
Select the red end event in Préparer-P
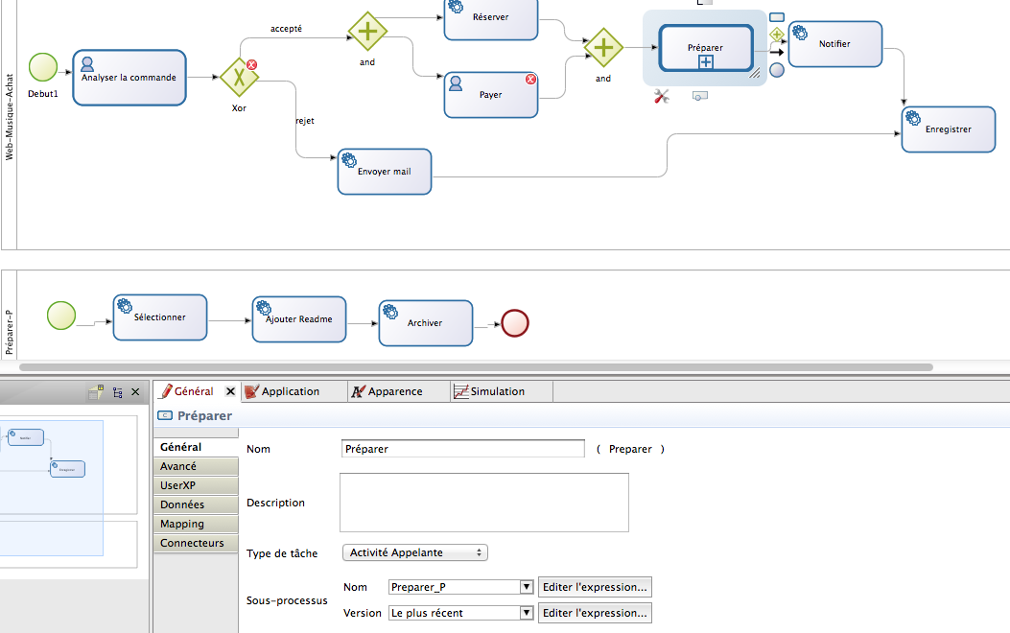pos(515,323)
